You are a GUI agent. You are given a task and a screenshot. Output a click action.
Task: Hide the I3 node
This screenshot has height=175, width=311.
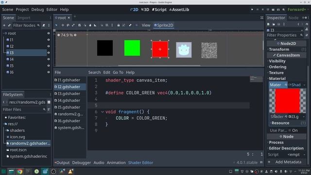click(x=49, y=52)
